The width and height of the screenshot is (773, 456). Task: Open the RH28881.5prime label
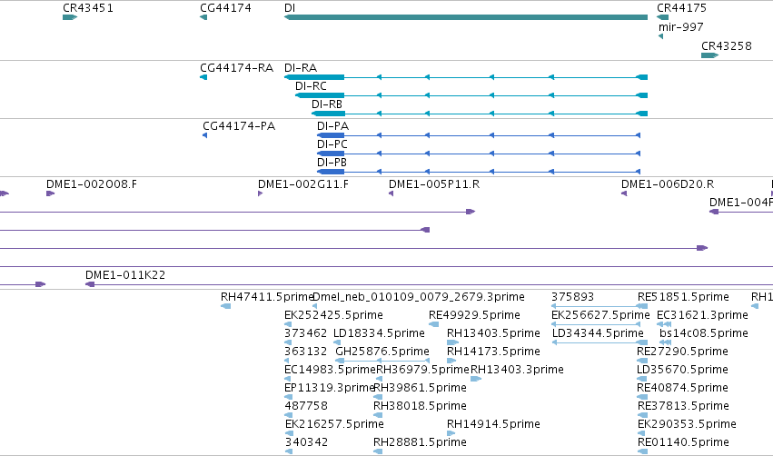[x=420, y=442]
